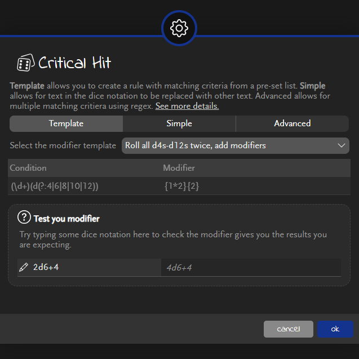Switch to the Simple tab

click(x=179, y=123)
